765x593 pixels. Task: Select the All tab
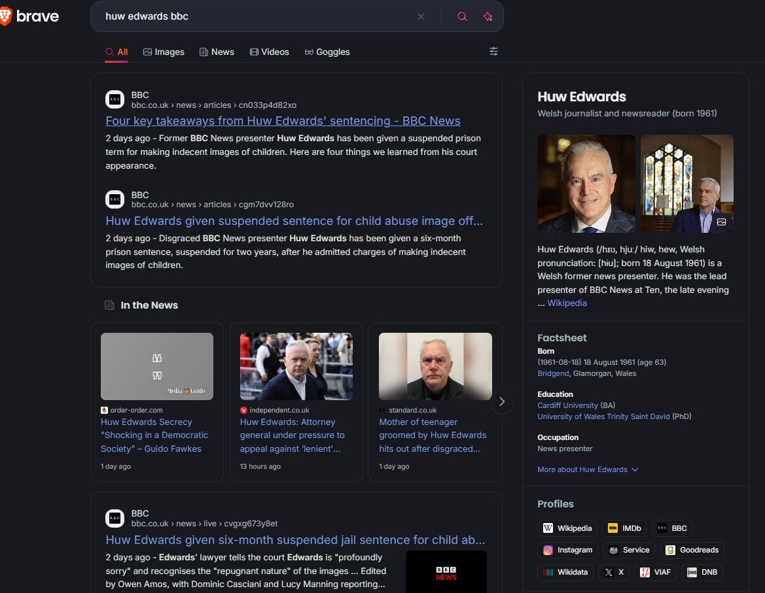[x=116, y=52]
